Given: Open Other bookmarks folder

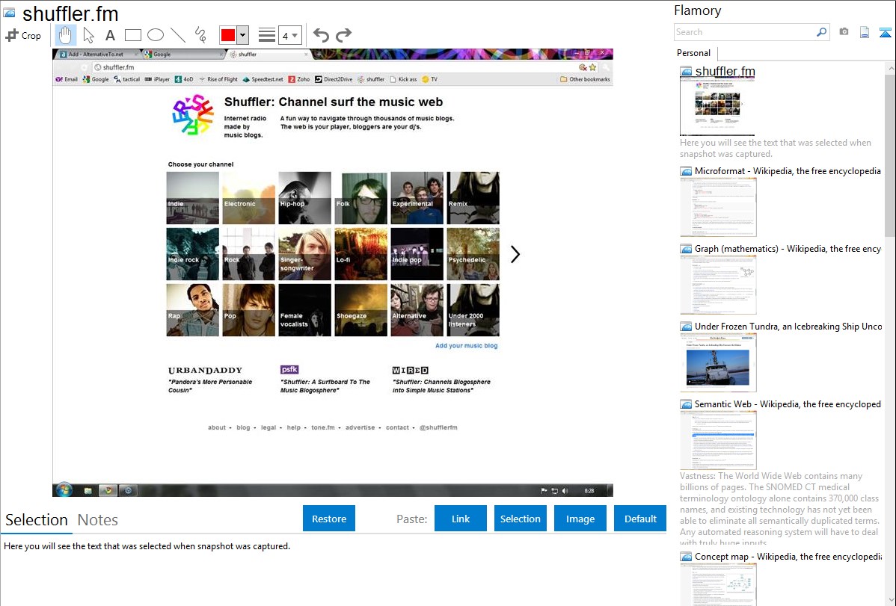Looking at the screenshot, I should (x=585, y=79).
